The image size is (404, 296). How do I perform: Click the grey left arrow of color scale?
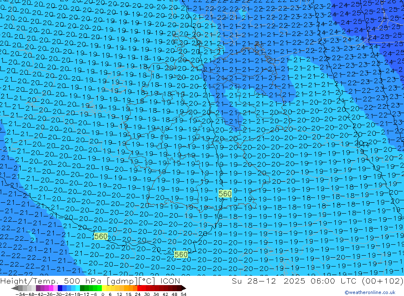click(x=15, y=288)
